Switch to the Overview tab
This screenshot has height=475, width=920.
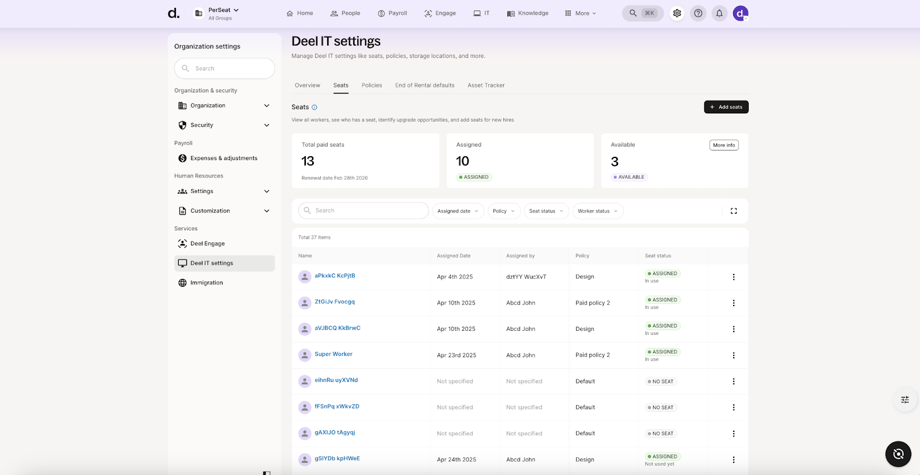[x=308, y=86]
